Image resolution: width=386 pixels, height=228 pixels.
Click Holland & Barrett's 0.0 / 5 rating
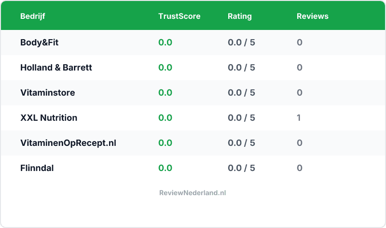click(241, 68)
